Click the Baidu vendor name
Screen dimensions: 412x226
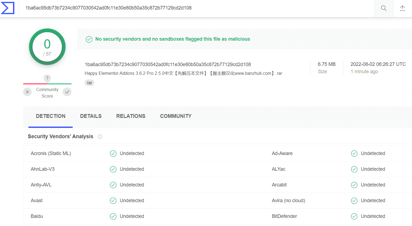point(37,216)
